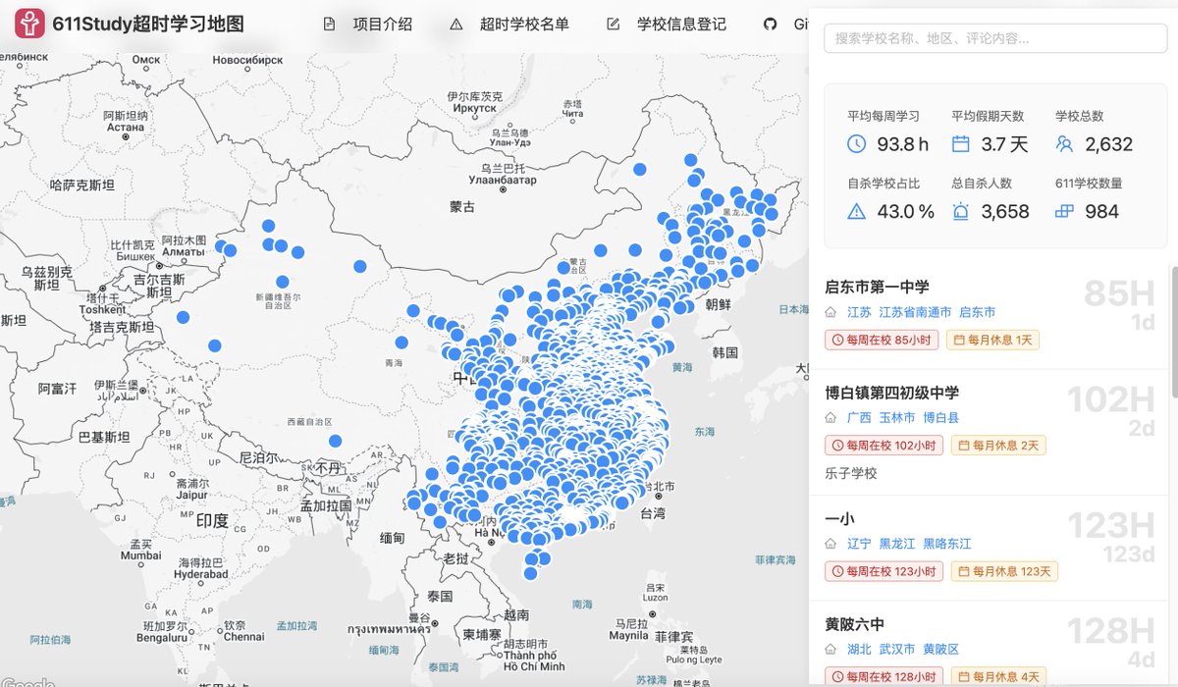
Task: Select the 一小 school entry title
Action: coord(841,518)
